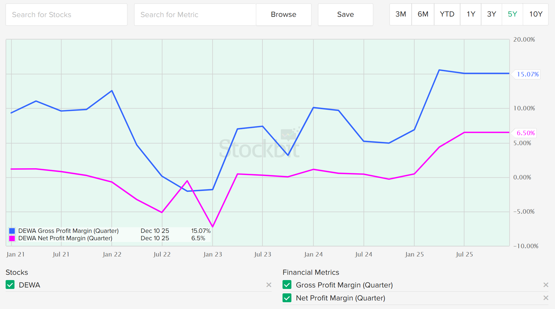Select the 6M time range
555x309 pixels.
click(x=423, y=14)
